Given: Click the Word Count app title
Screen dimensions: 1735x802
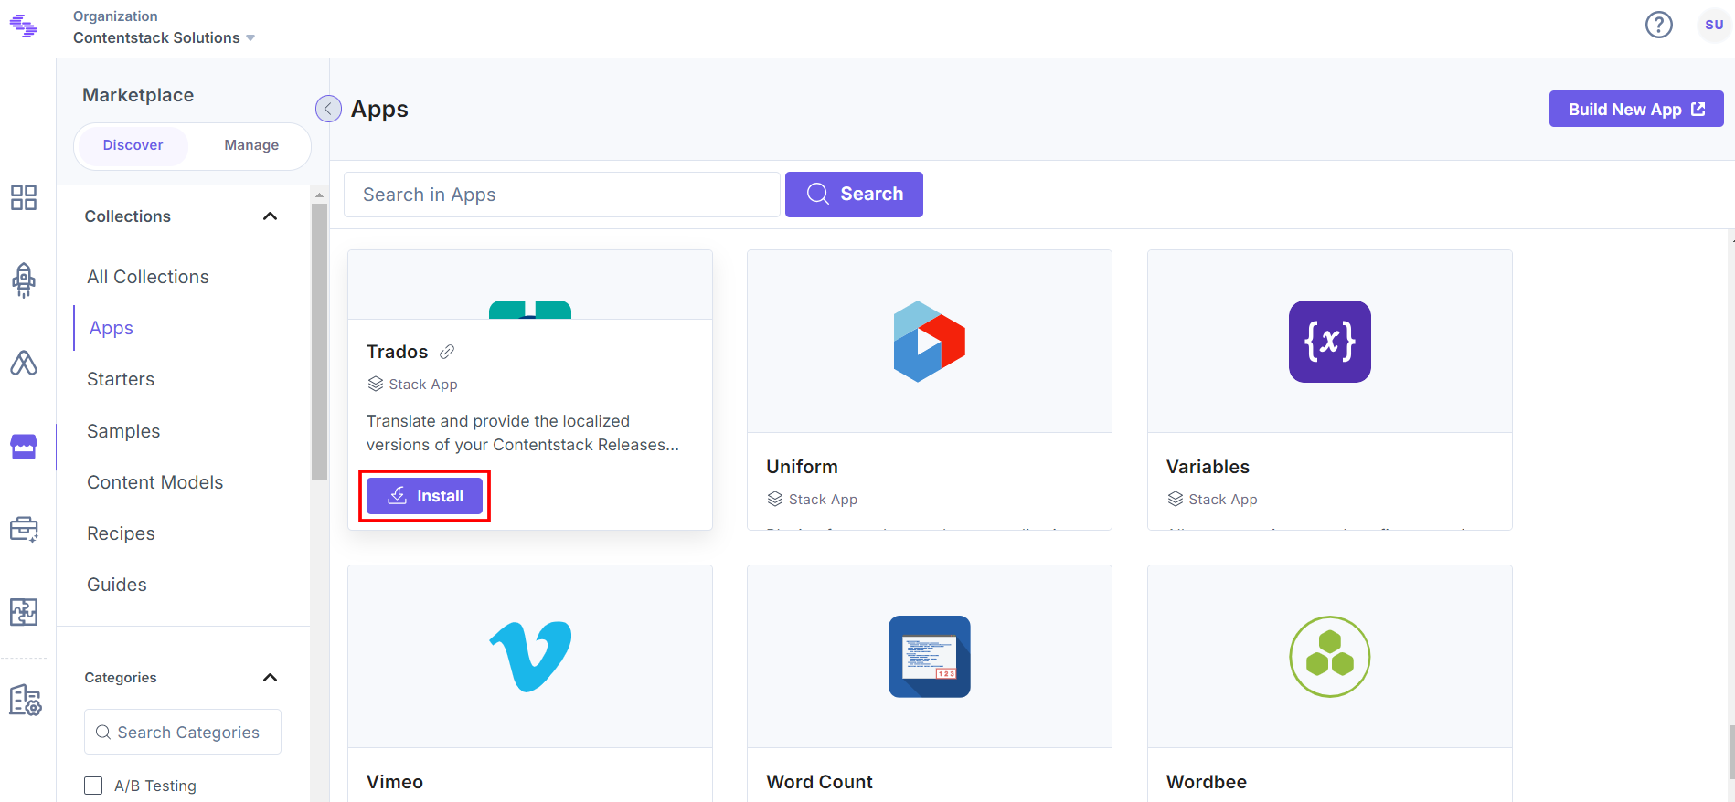Looking at the screenshot, I should tap(819, 782).
